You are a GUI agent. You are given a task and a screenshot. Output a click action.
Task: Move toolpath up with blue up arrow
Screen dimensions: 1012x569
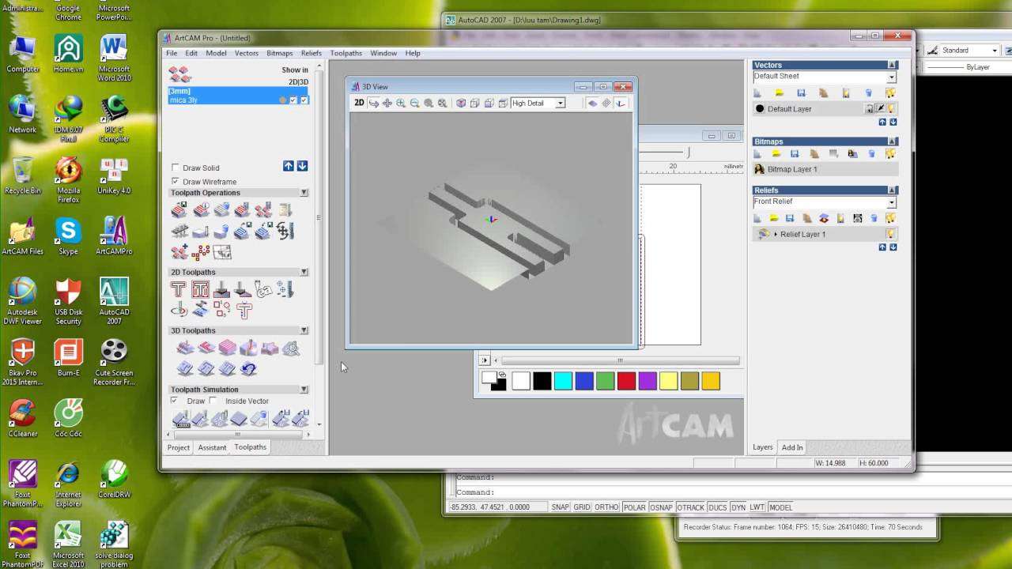(289, 166)
